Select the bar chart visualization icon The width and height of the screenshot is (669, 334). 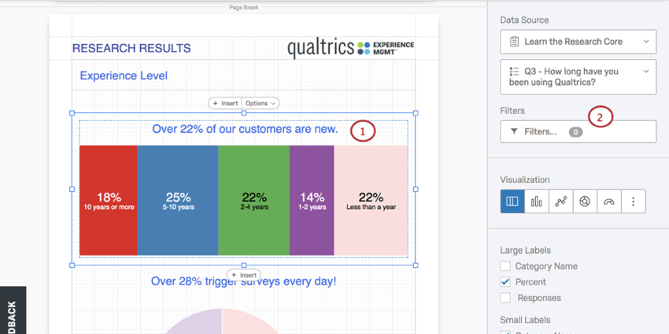[537, 201]
